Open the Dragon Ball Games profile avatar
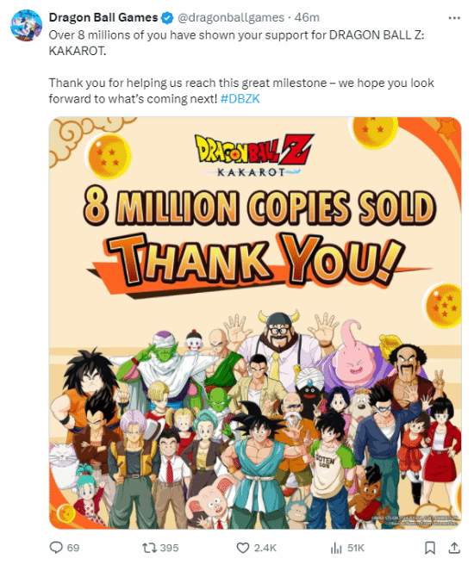 point(27,25)
